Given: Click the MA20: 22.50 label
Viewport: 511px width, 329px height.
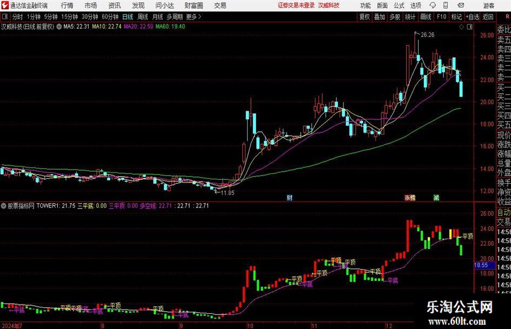Looking at the screenshot, I should (138, 26).
